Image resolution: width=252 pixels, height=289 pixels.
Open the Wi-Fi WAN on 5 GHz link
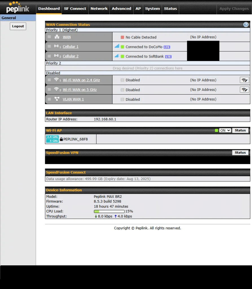(80, 90)
